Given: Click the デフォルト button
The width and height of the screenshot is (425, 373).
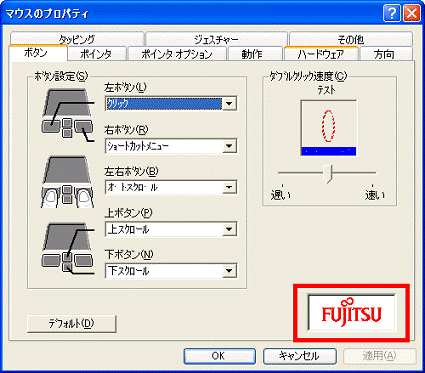Looking at the screenshot, I should [x=71, y=324].
